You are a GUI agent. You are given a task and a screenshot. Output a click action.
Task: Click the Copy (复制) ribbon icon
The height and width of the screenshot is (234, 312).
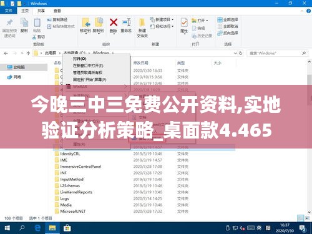tap(24, 22)
